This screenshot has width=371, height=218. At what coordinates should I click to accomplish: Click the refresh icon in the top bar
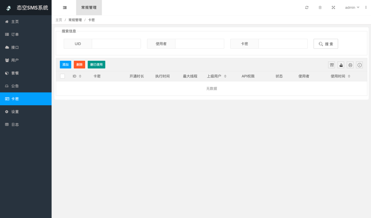(x=307, y=7)
